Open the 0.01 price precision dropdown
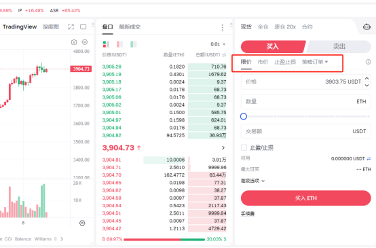This screenshot has height=248, width=376. point(218,44)
